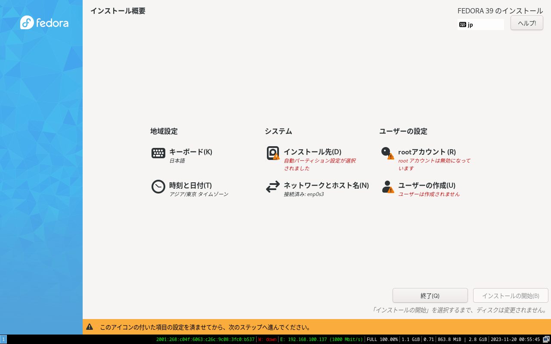Click the W: down wireless status
Image resolution: width=551 pixels, height=344 pixels.
point(267,339)
